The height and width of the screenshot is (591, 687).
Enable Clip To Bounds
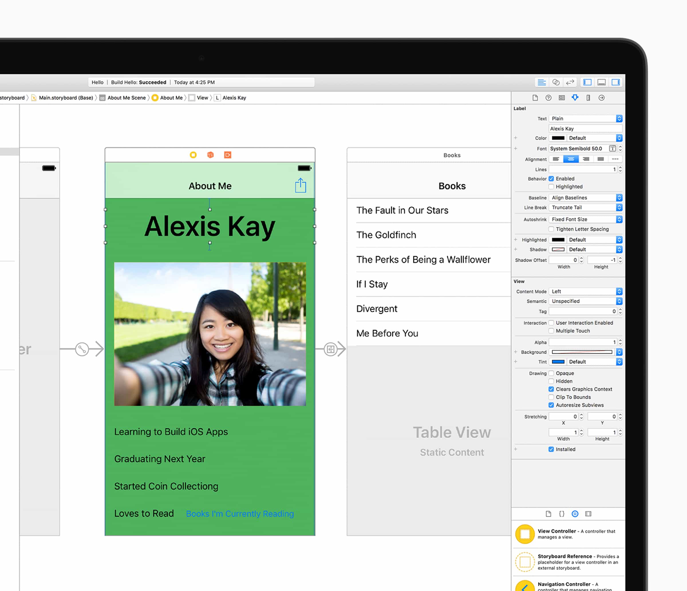point(551,397)
